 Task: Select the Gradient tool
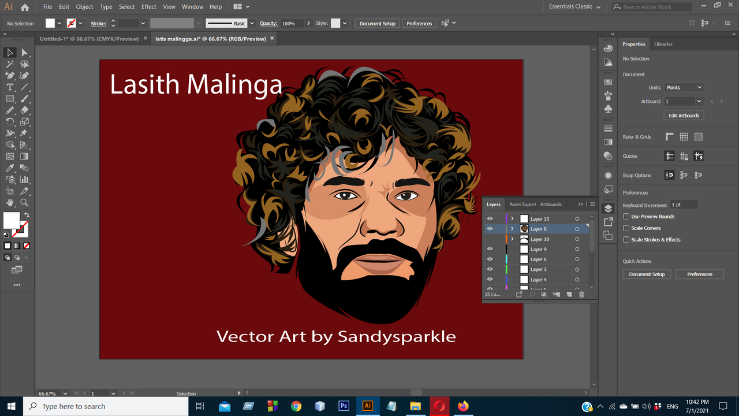click(24, 157)
